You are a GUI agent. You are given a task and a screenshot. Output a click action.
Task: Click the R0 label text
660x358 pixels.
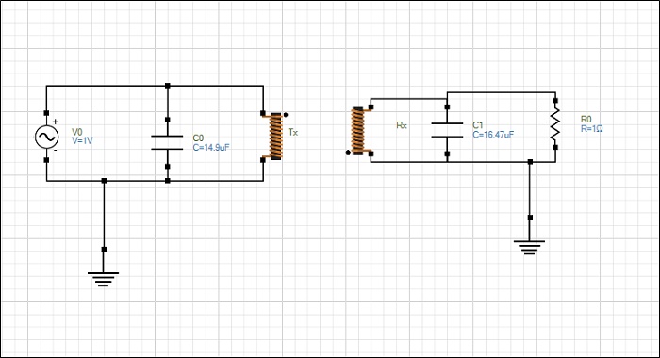pyautogui.click(x=586, y=120)
